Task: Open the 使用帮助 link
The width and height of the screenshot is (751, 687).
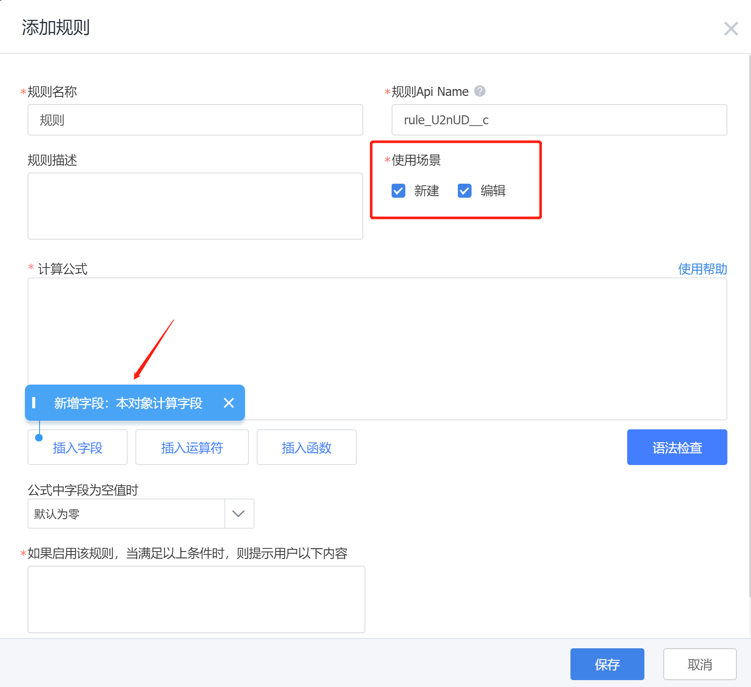Action: click(702, 269)
